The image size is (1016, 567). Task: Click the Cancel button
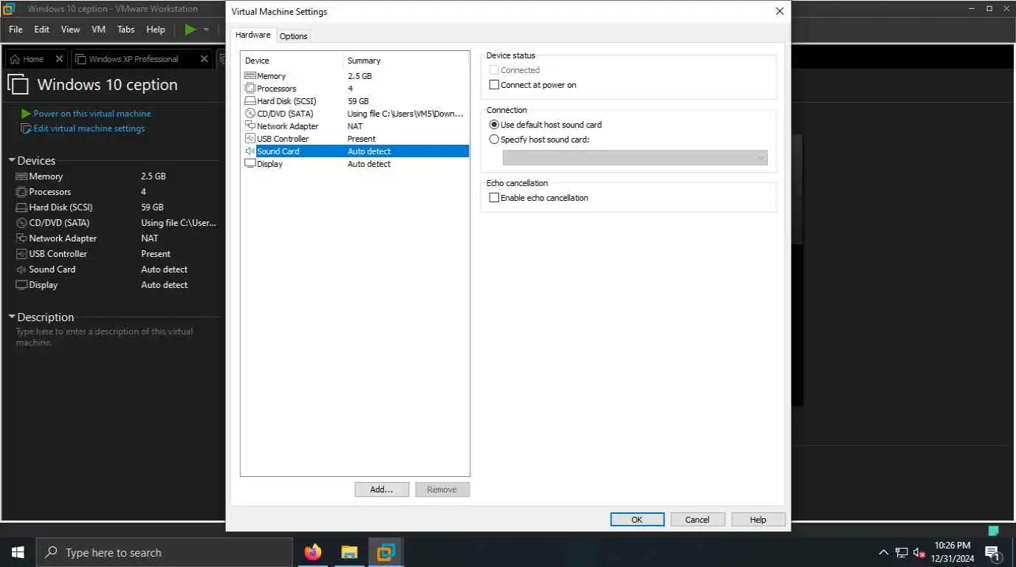coord(697,520)
